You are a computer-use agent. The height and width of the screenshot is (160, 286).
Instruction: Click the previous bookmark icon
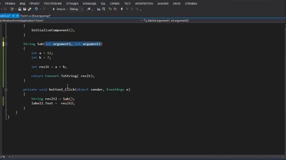pyautogui.click(x=127, y=9)
